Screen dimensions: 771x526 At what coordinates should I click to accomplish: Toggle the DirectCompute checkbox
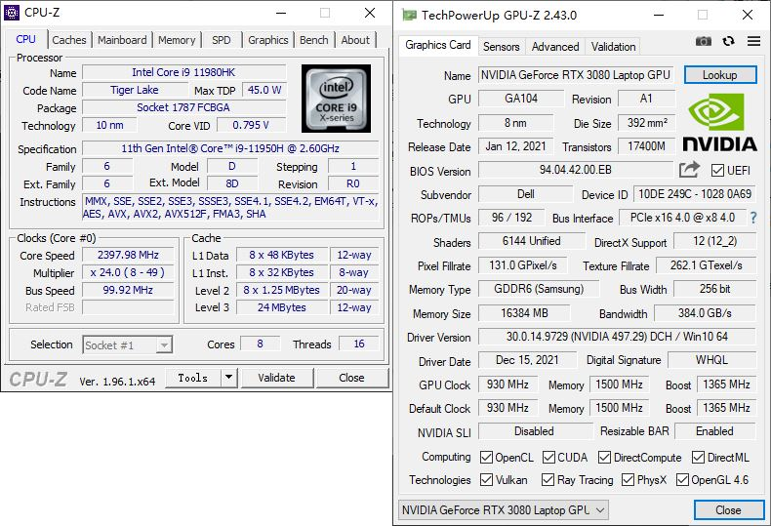pos(604,457)
